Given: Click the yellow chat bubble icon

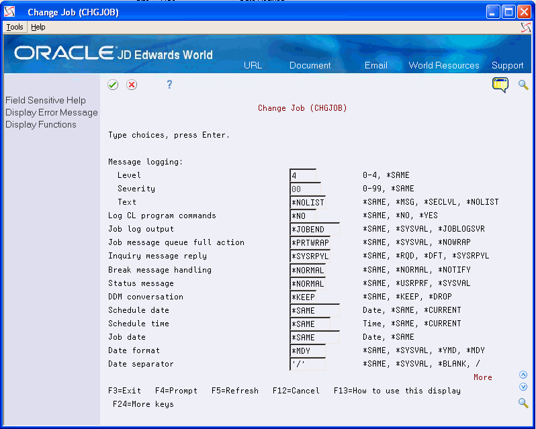Looking at the screenshot, I should pos(500,85).
